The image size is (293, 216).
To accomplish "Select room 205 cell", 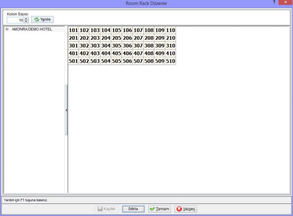I will click(116, 38).
